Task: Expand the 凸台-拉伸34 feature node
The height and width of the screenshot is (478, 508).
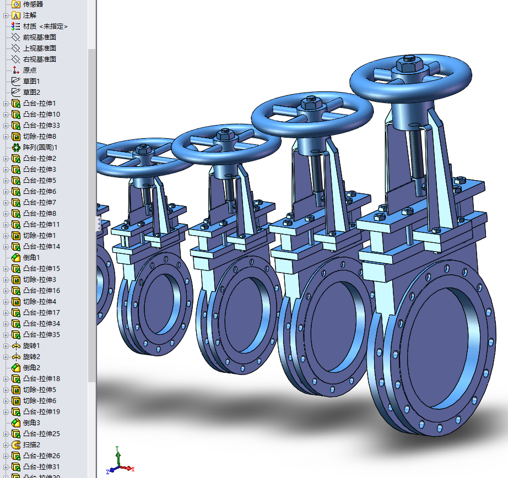Action: [6, 324]
